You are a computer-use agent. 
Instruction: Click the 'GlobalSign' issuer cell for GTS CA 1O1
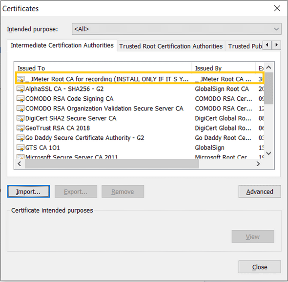(x=209, y=148)
